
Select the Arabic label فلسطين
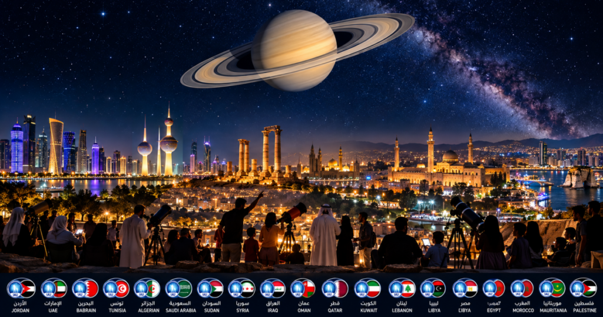click(584, 303)
